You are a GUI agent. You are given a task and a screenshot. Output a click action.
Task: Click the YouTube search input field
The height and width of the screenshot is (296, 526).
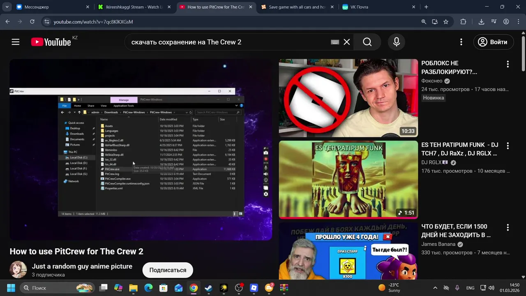pos(228,42)
